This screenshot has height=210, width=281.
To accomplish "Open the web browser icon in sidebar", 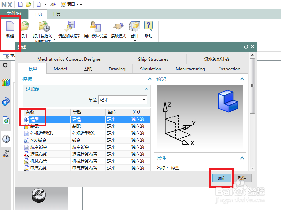I will pyautogui.click(x=6, y=120).
